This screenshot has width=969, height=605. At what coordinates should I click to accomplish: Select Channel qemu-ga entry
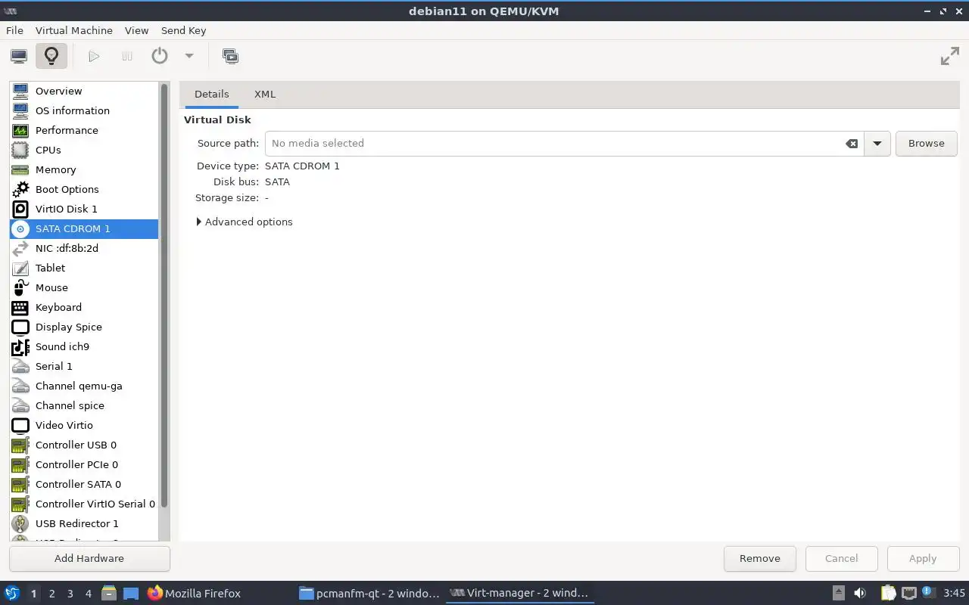[x=84, y=386]
